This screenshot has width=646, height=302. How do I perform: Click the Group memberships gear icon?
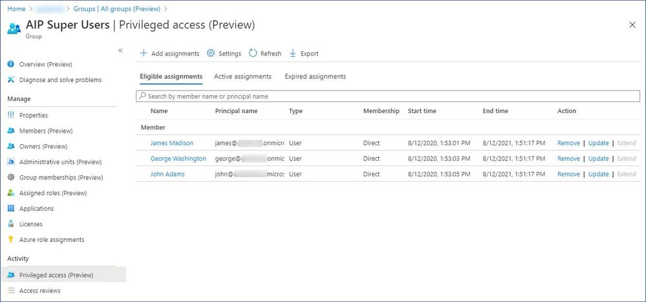pos(11,177)
